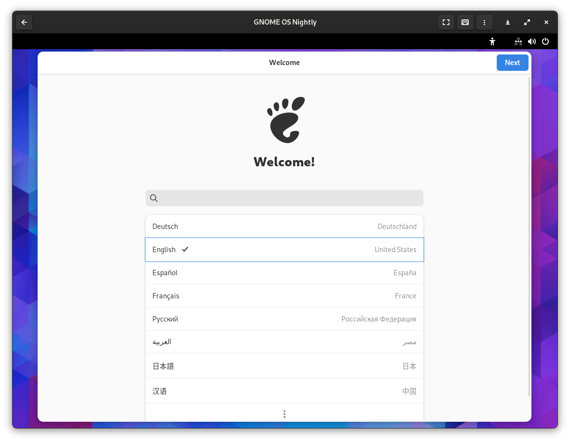
Task: Toggle fullscreen mode icon
Action: click(446, 22)
